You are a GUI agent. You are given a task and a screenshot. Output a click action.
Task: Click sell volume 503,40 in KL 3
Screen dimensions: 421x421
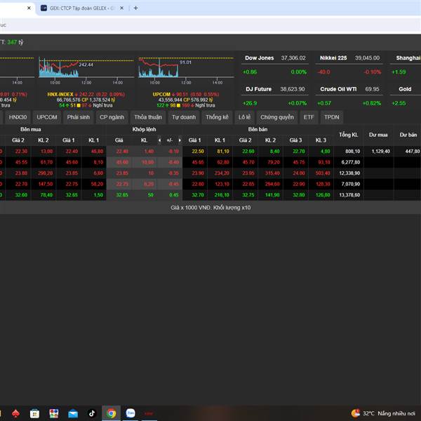[x=323, y=173]
